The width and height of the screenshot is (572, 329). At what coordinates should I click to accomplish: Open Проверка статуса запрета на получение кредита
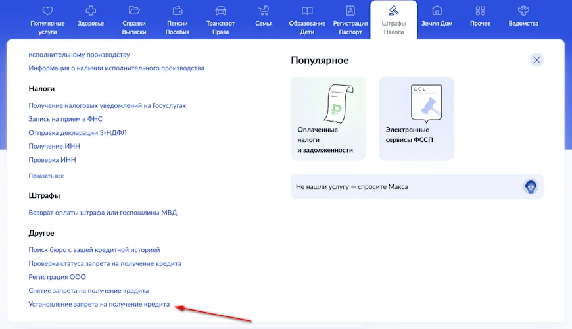(x=105, y=263)
